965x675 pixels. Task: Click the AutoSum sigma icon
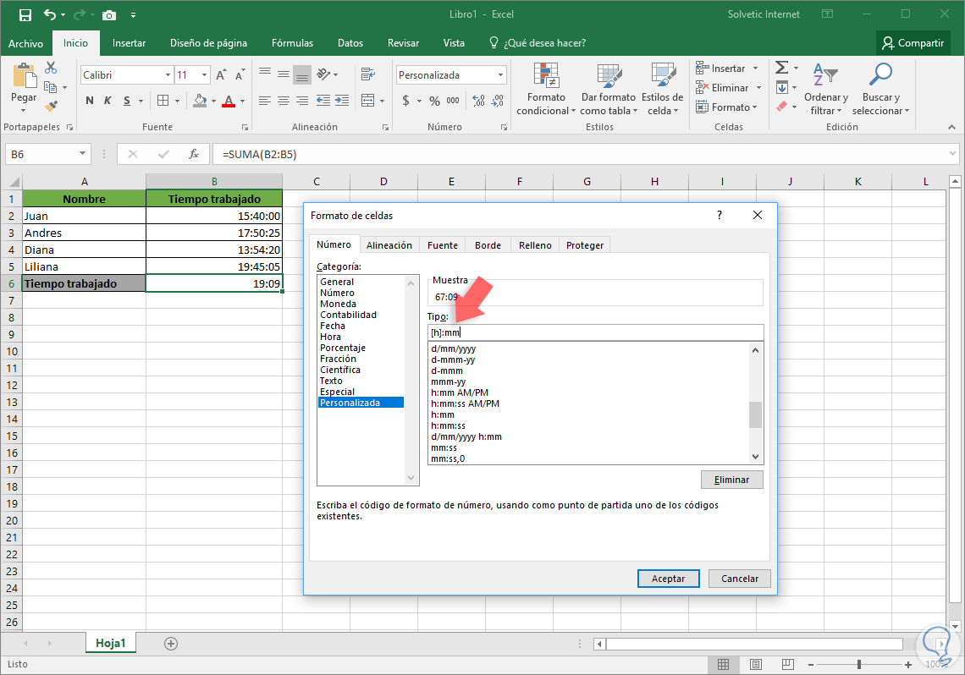pos(781,68)
